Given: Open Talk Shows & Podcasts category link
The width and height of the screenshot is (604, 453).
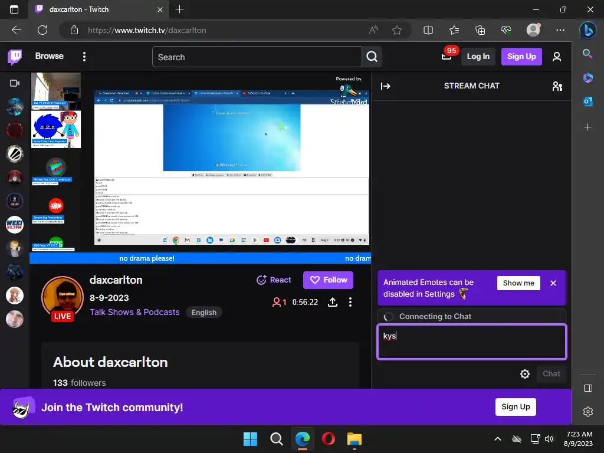Looking at the screenshot, I should click(x=134, y=313).
